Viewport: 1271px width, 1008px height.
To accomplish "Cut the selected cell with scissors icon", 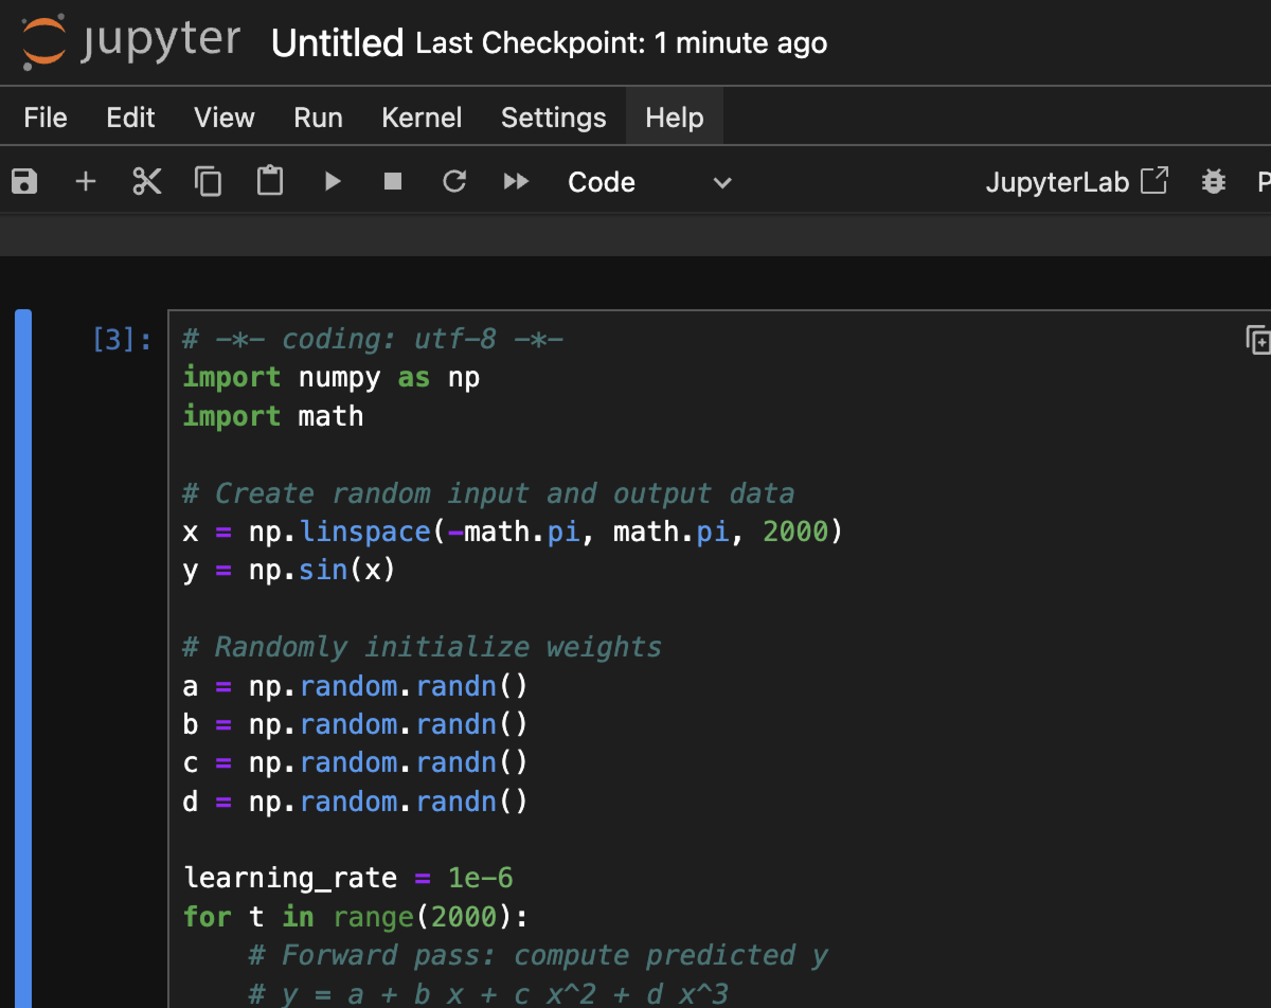I will coord(147,182).
